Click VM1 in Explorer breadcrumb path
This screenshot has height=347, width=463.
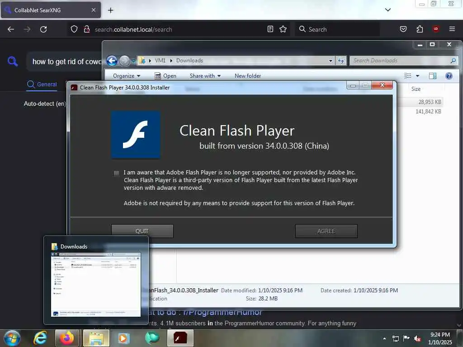coord(160,61)
